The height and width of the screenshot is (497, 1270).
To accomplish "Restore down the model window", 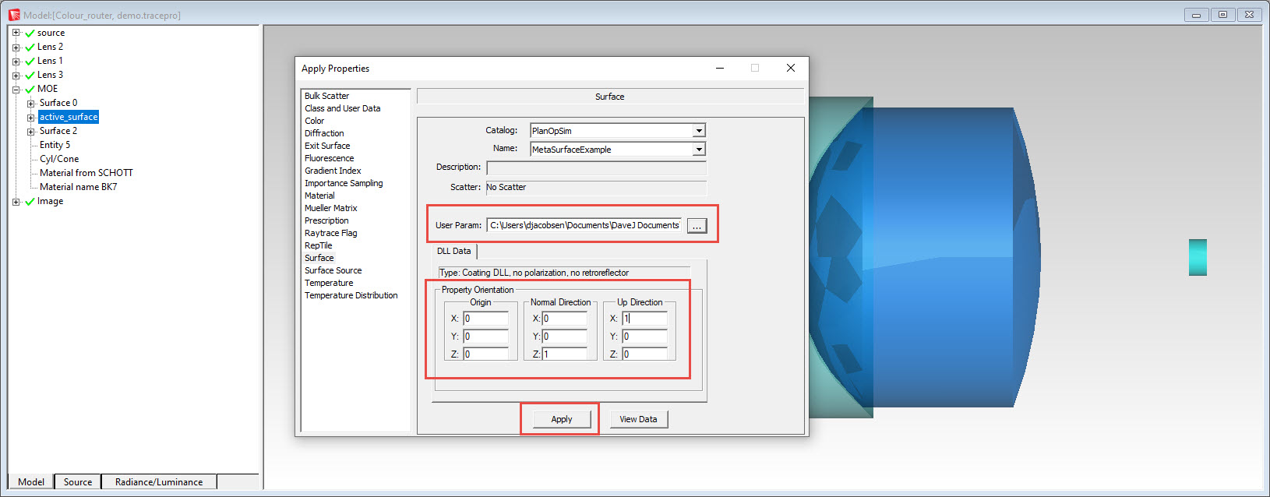I will [x=1222, y=15].
